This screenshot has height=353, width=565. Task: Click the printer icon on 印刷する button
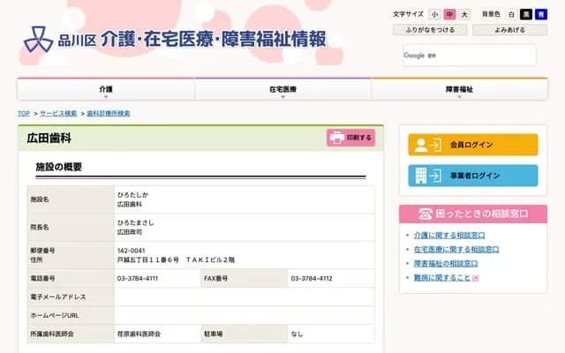336,138
